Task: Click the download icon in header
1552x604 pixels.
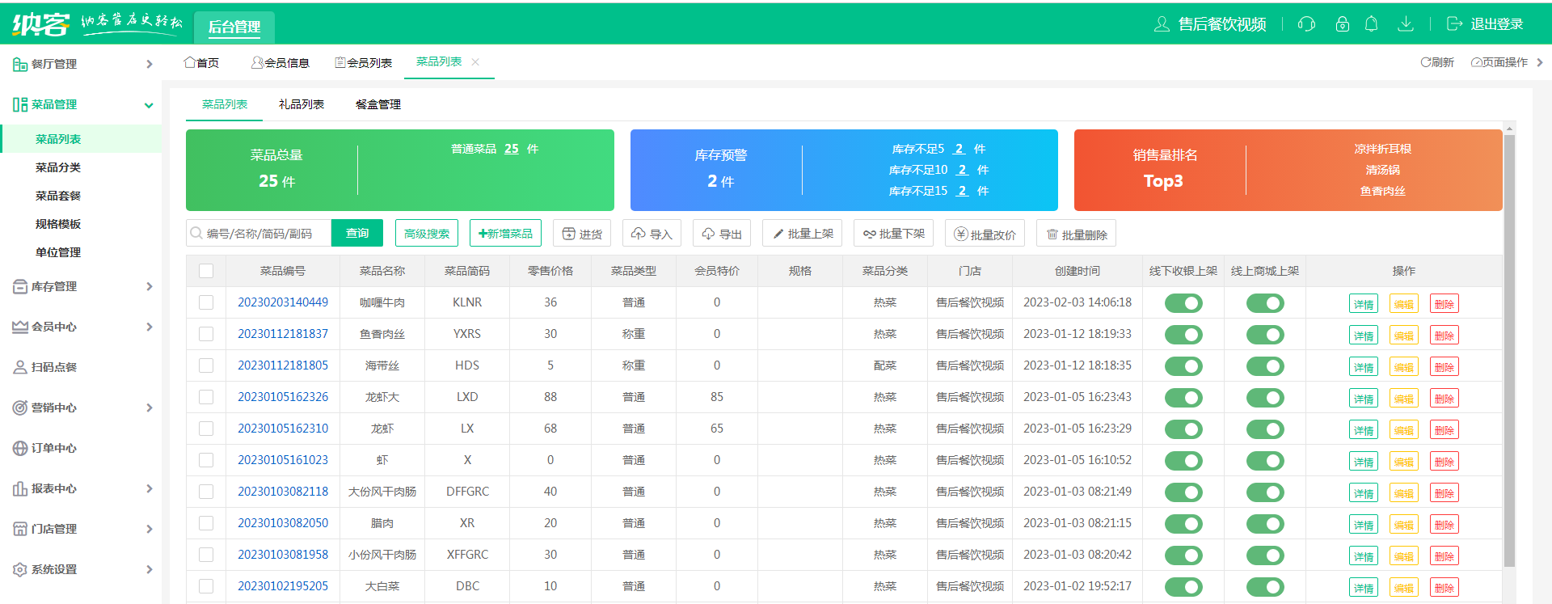Action: pyautogui.click(x=1406, y=24)
